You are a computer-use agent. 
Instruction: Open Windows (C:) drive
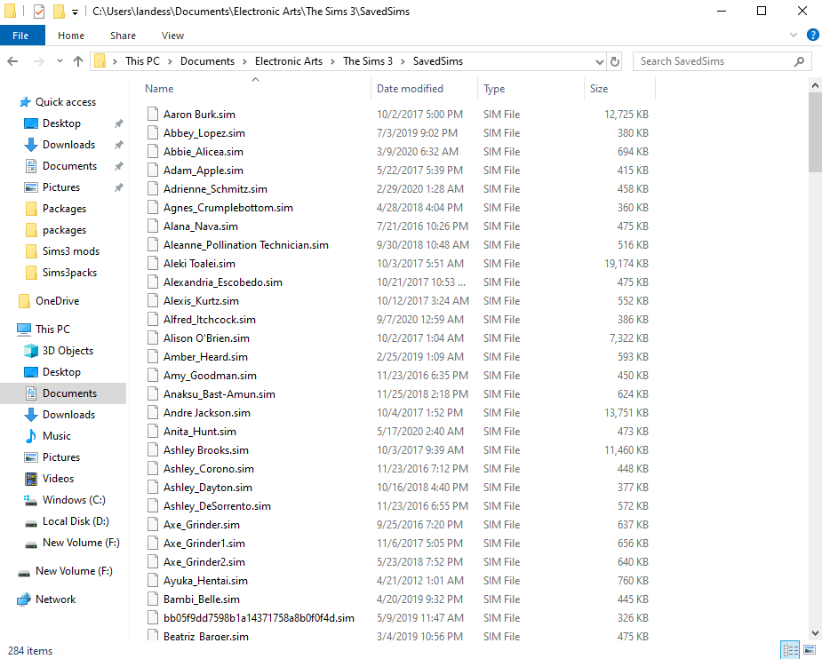(74, 500)
